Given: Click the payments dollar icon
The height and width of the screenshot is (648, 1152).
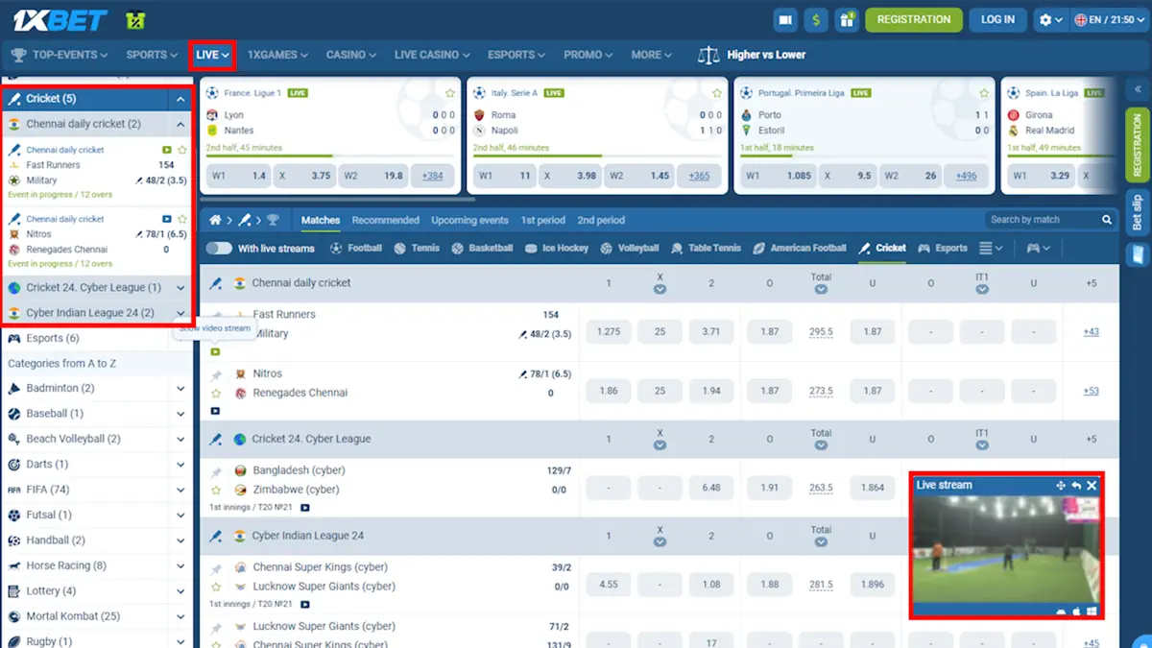Looking at the screenshot, I should tap(817, 19).
